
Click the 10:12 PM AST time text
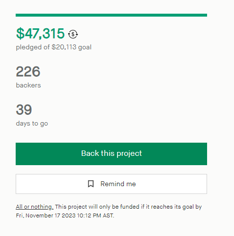(x=95, y=215)
